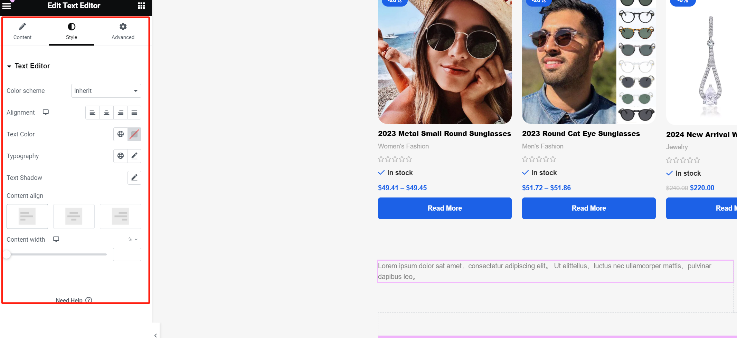Switch to the Content tab
Screen dimensions: 737x338
coord(22,31)
